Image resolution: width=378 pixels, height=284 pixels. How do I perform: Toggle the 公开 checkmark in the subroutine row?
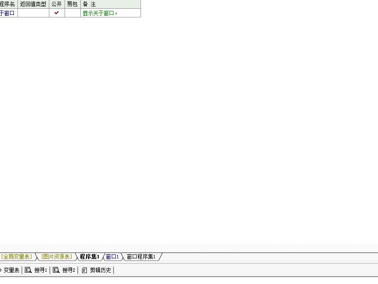click(57, 13)
